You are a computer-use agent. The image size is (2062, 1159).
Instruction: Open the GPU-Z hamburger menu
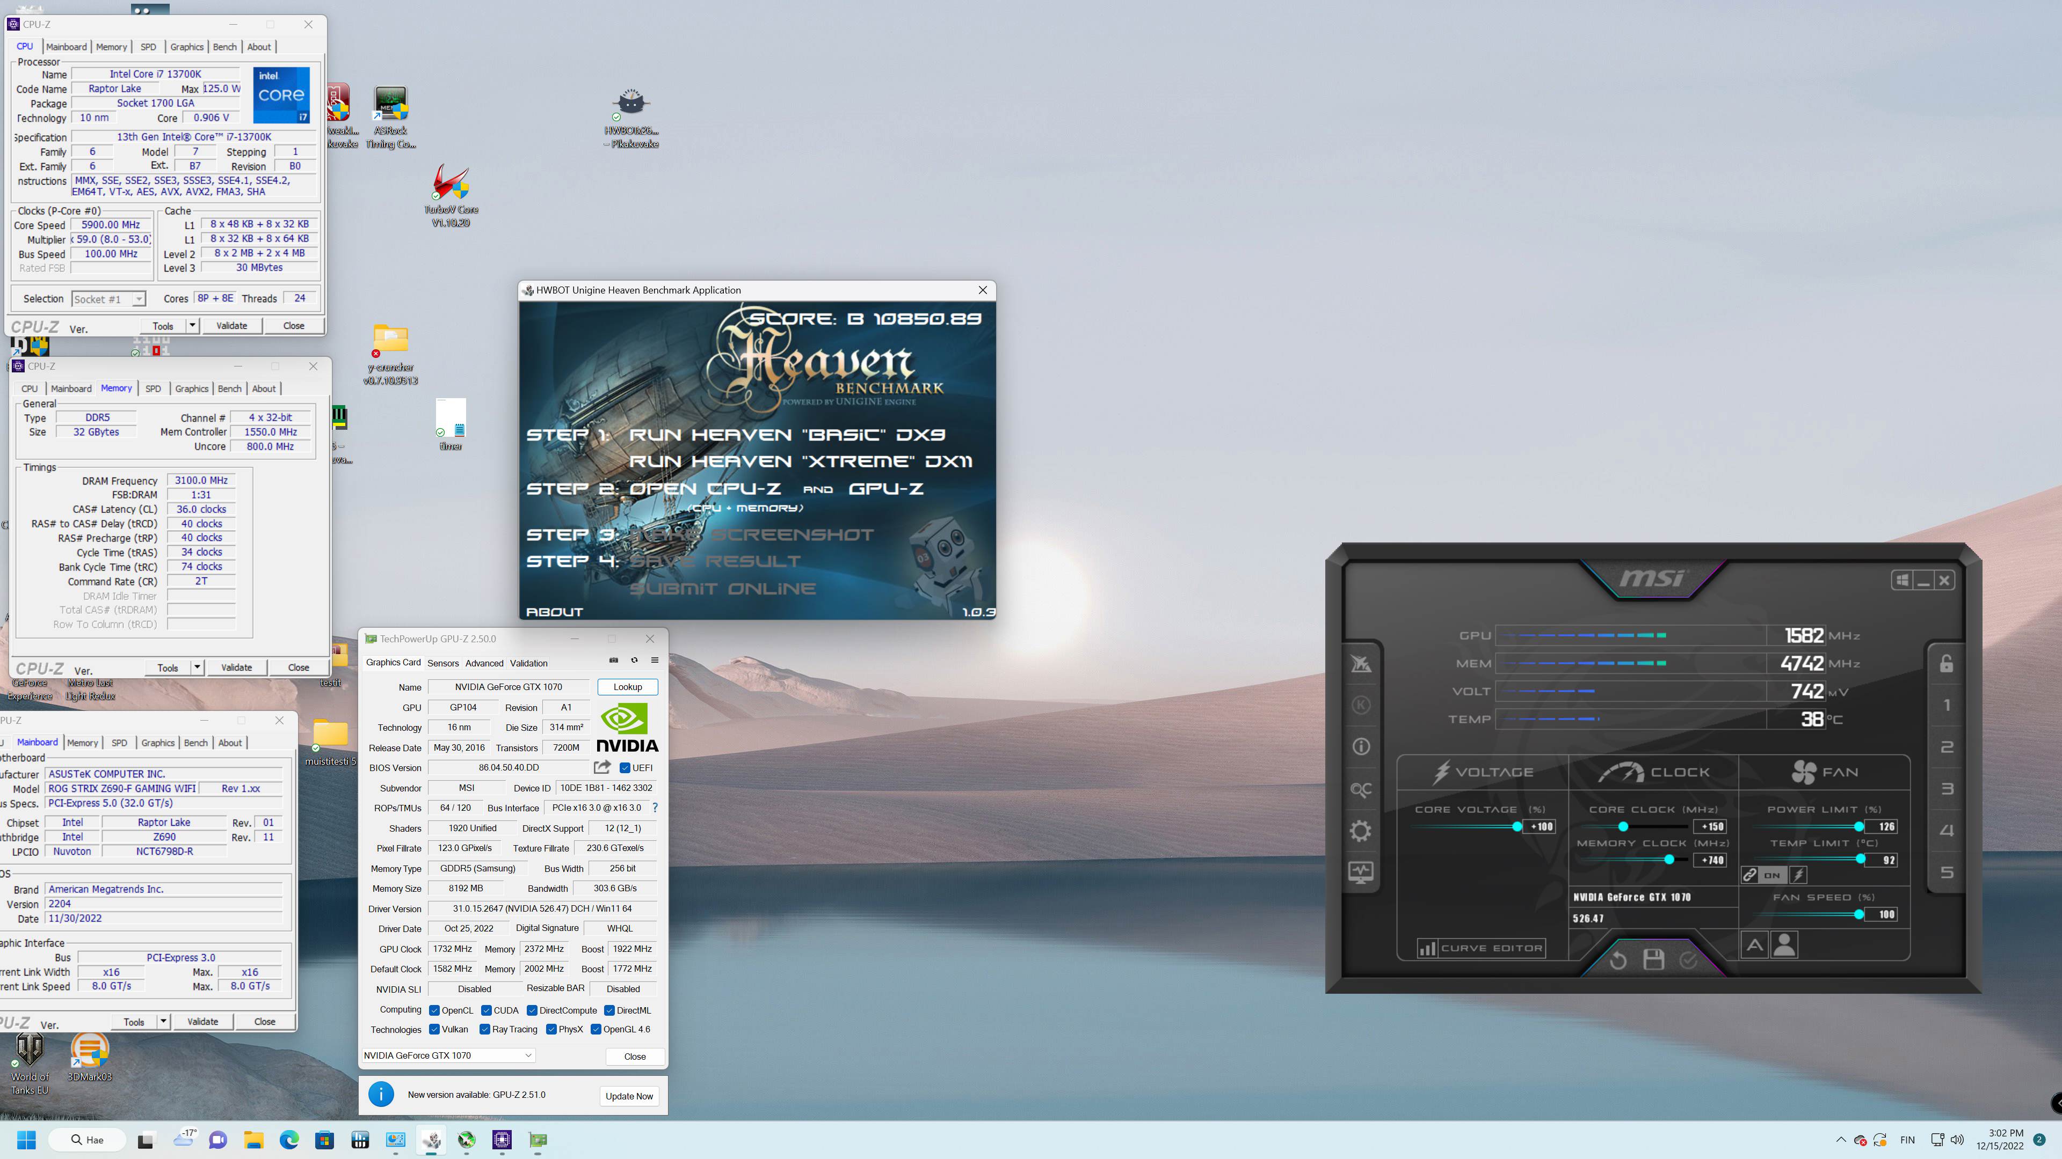point(655,661)
